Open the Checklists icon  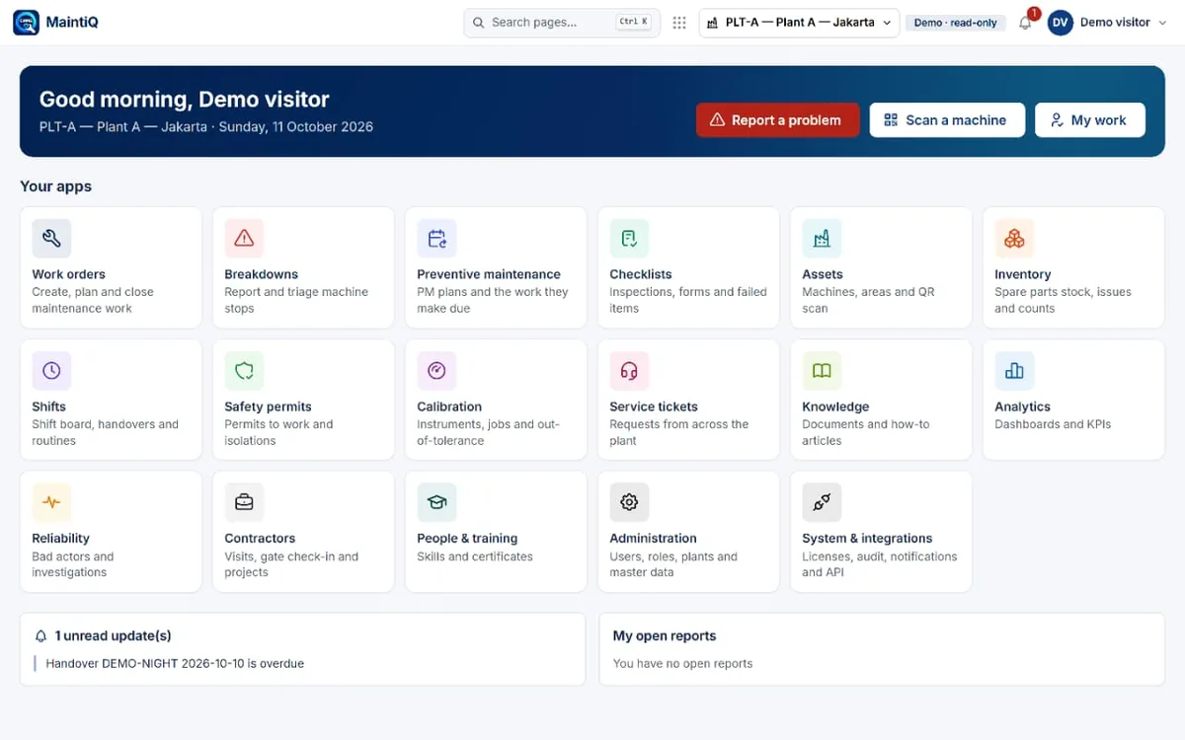pos(629,239)
